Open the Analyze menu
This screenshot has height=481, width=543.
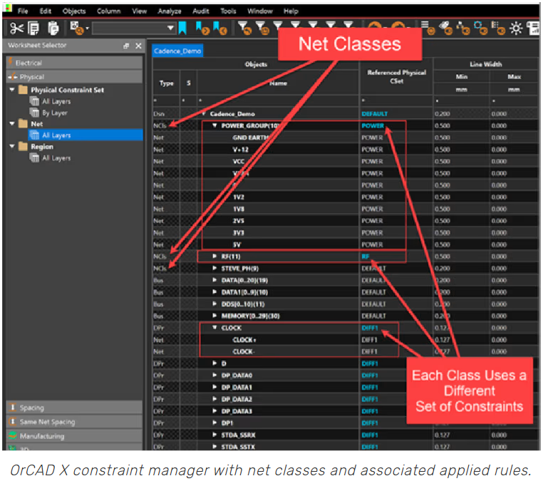[170, 11]
